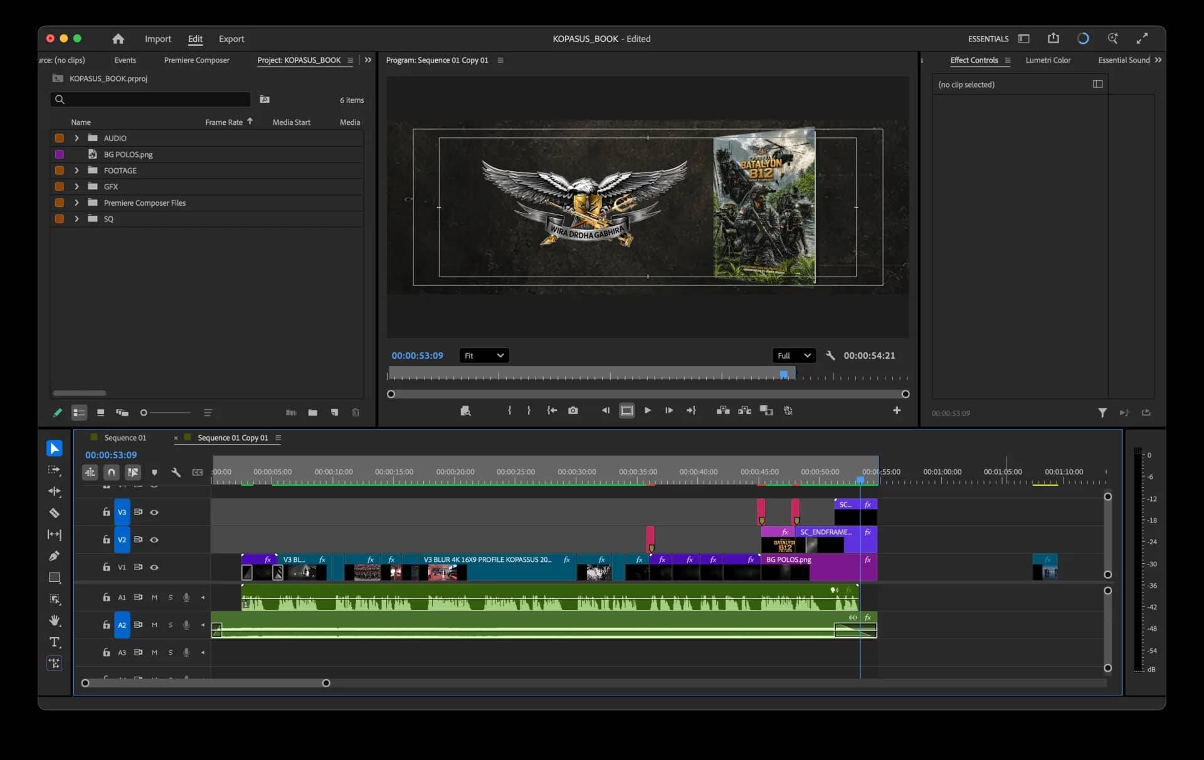Viewport: 1204px width, 760px height.
Task: Click the BG POLOS.png purple label swatch
Action: click(x=60, y=154)
